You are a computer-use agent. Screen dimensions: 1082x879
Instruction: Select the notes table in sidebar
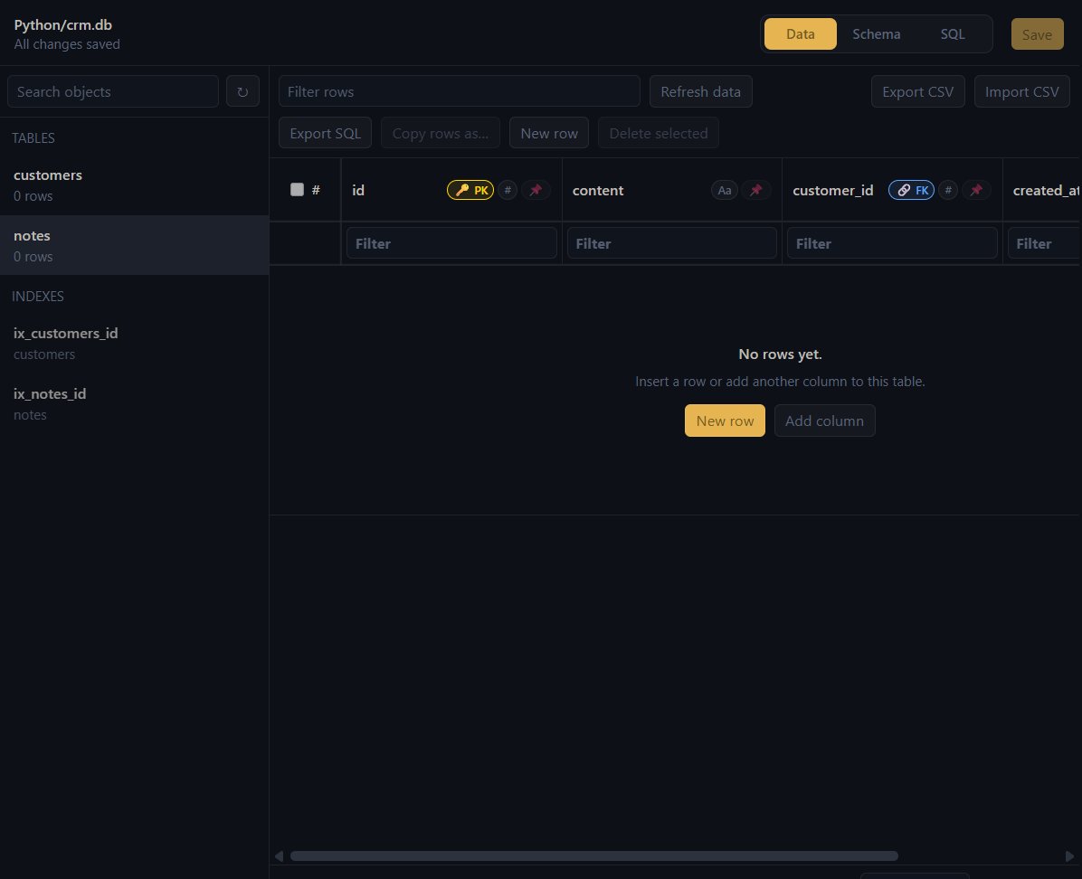tap(135, 245)
